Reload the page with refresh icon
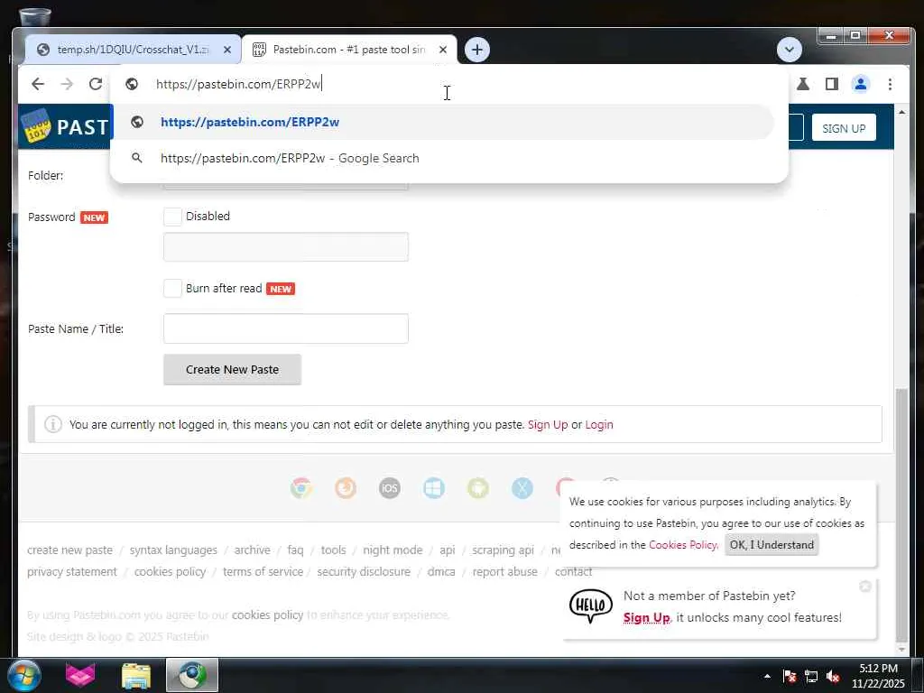The width and height of the screenshot is (924, 693). [x=96, y=84]
